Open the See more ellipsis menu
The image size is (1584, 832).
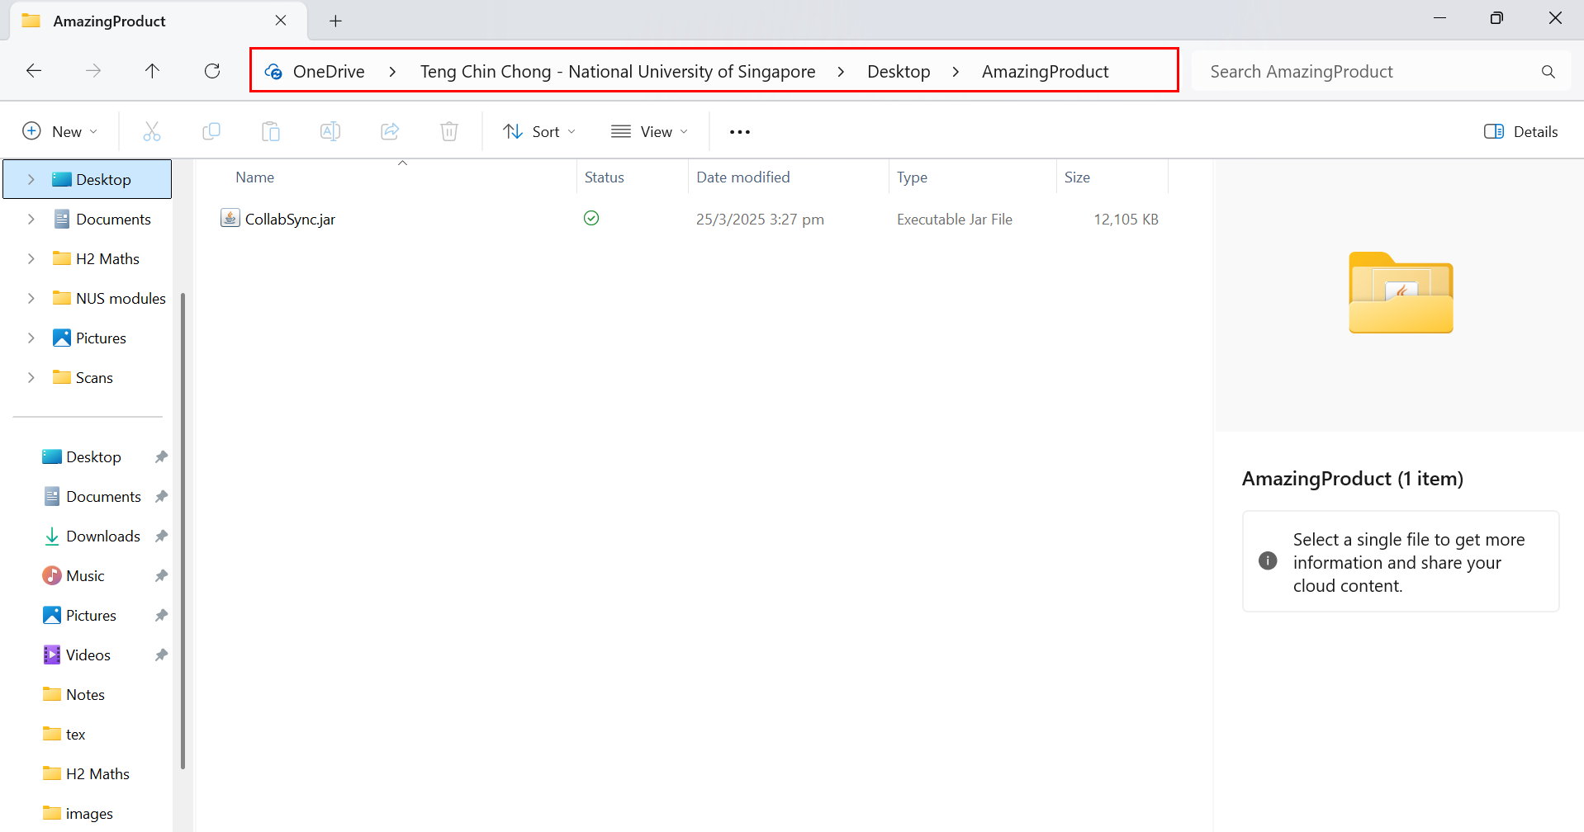740,131
